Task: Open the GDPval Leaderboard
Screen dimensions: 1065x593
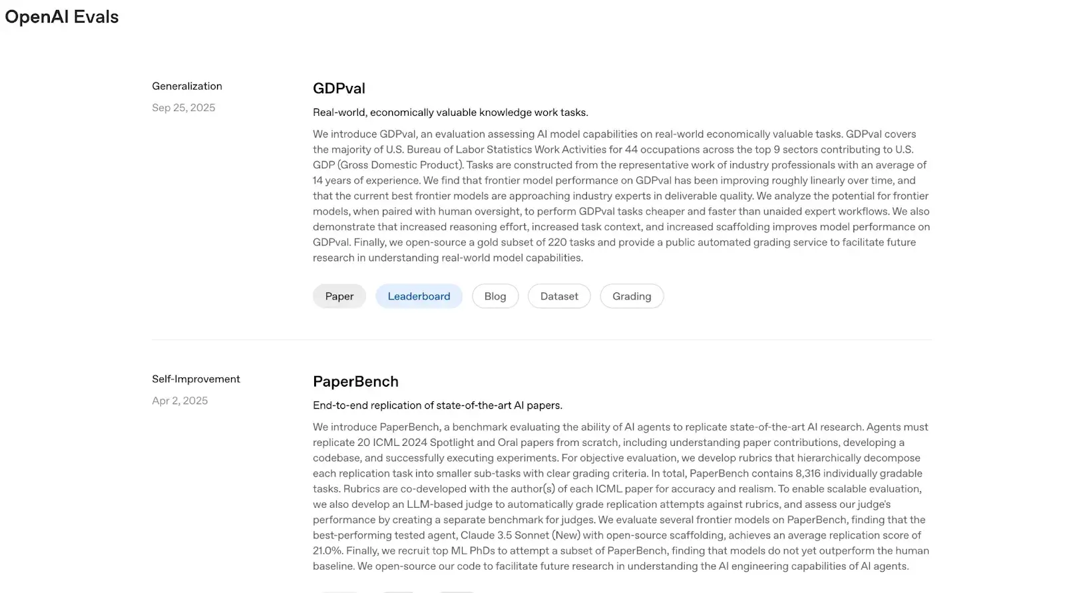Action: [x=419, y=296]
